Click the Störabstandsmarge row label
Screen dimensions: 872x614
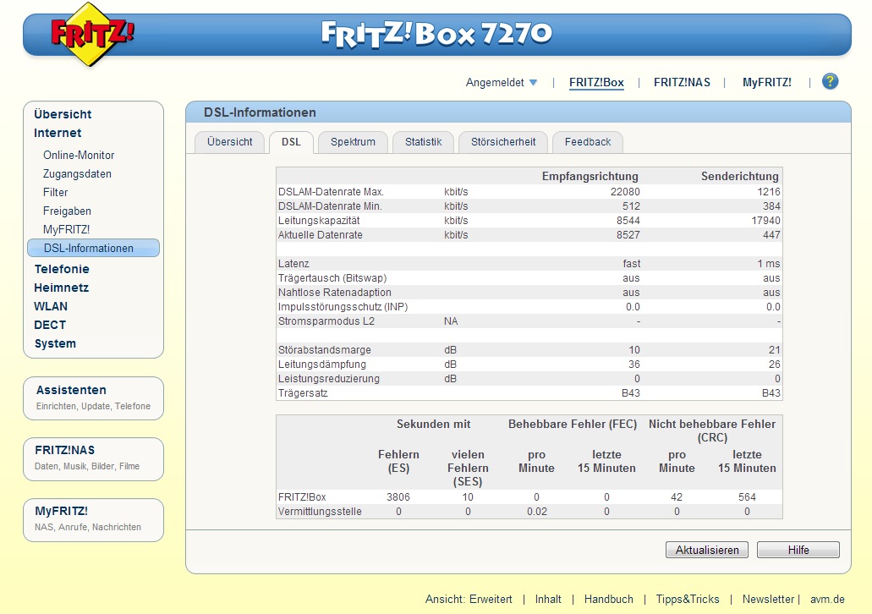(324, 350)
